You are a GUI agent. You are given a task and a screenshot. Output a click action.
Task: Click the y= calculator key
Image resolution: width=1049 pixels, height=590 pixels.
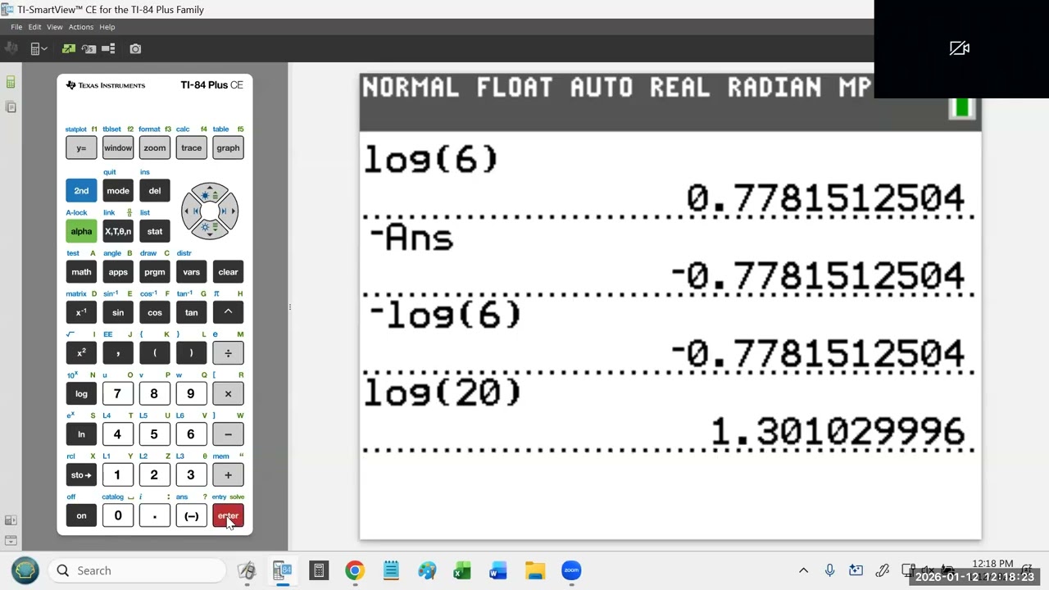[81, 148]
